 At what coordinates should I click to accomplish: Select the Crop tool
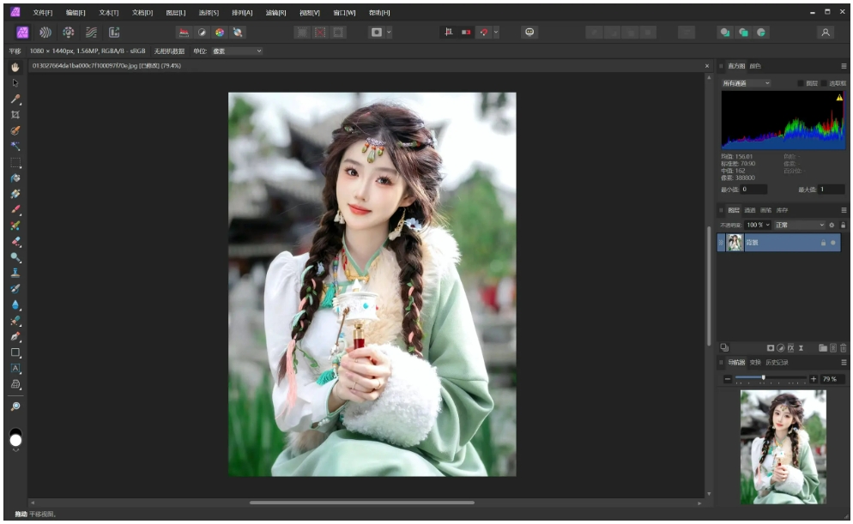15,115
